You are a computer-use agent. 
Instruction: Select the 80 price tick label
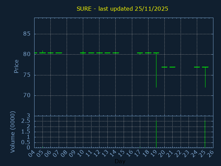[27, 54]
